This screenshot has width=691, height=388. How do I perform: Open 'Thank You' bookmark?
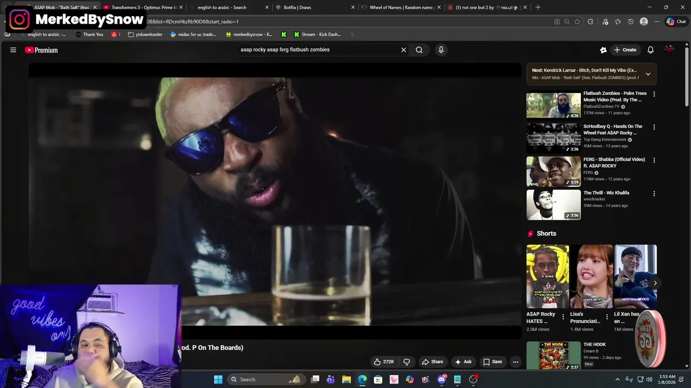coord(90,34)
